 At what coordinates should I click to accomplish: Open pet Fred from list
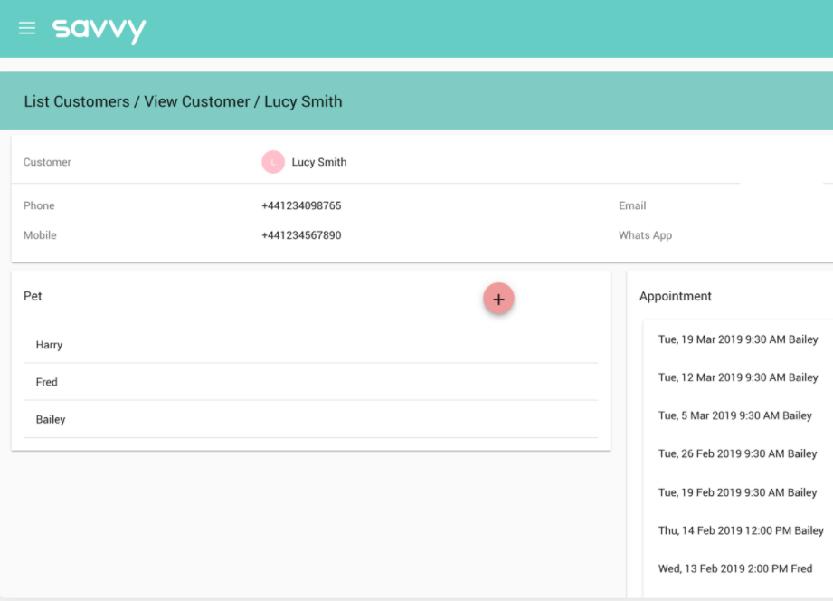pos(311,382)
